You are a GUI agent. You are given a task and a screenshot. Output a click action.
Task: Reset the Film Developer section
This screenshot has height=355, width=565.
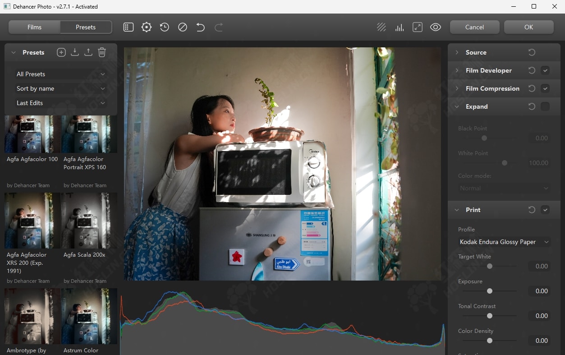coord(532,70)
